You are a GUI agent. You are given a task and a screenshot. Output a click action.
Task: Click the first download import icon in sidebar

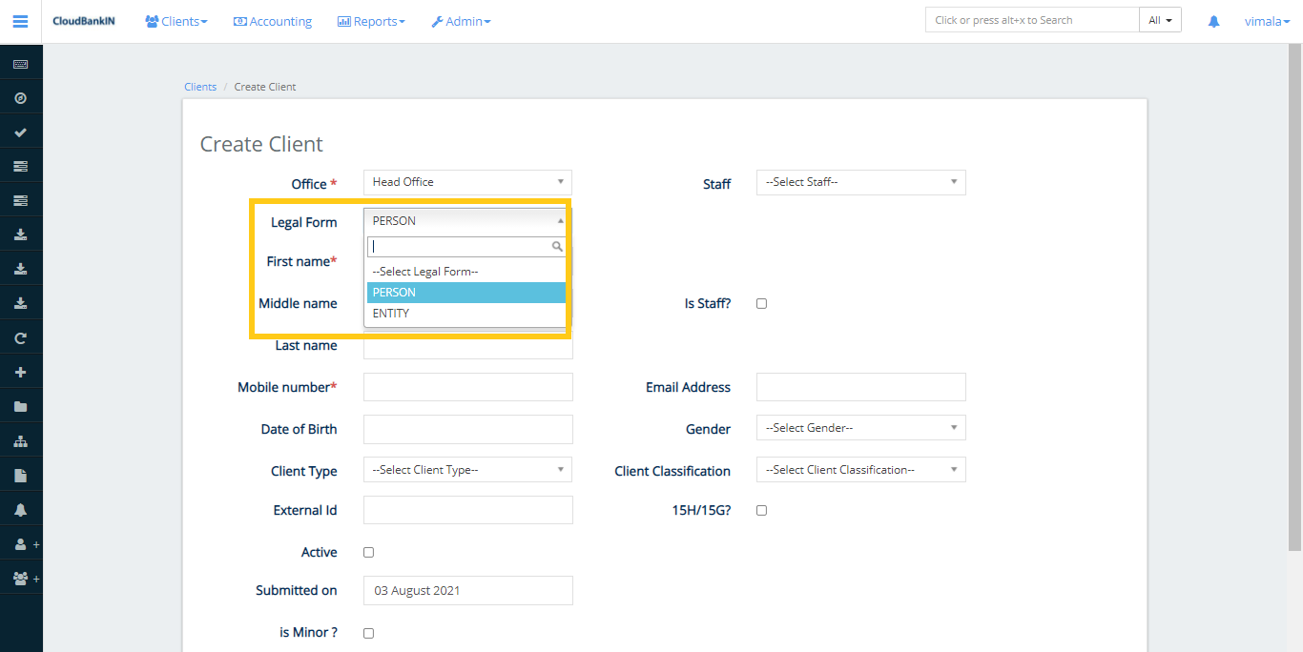21,234
